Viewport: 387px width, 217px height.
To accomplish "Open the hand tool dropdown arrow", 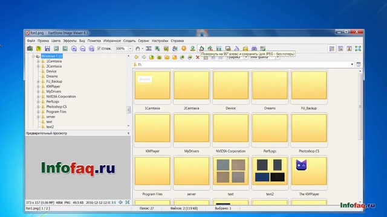I will [143, 48].
